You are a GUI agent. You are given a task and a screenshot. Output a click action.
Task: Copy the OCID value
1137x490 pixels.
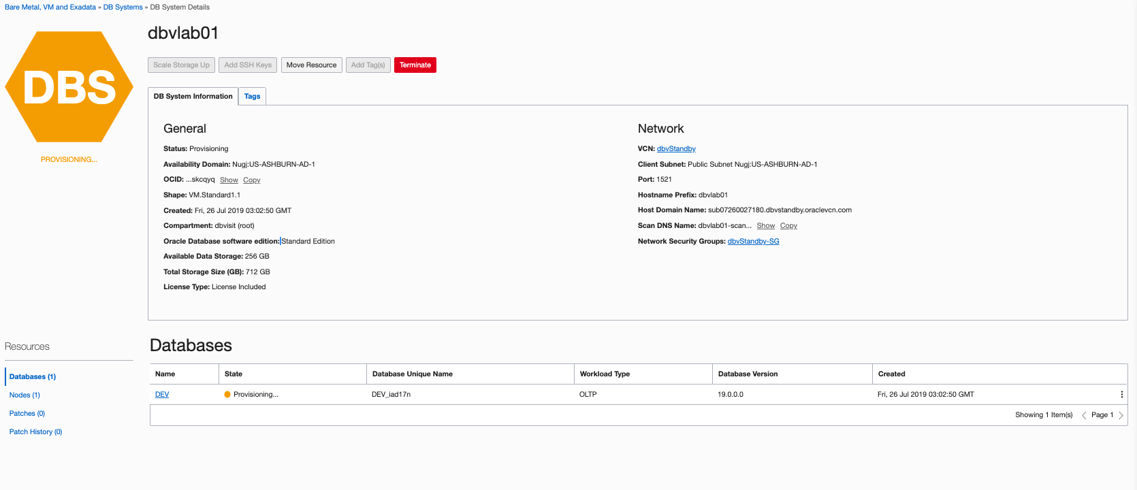pos(252,180)
